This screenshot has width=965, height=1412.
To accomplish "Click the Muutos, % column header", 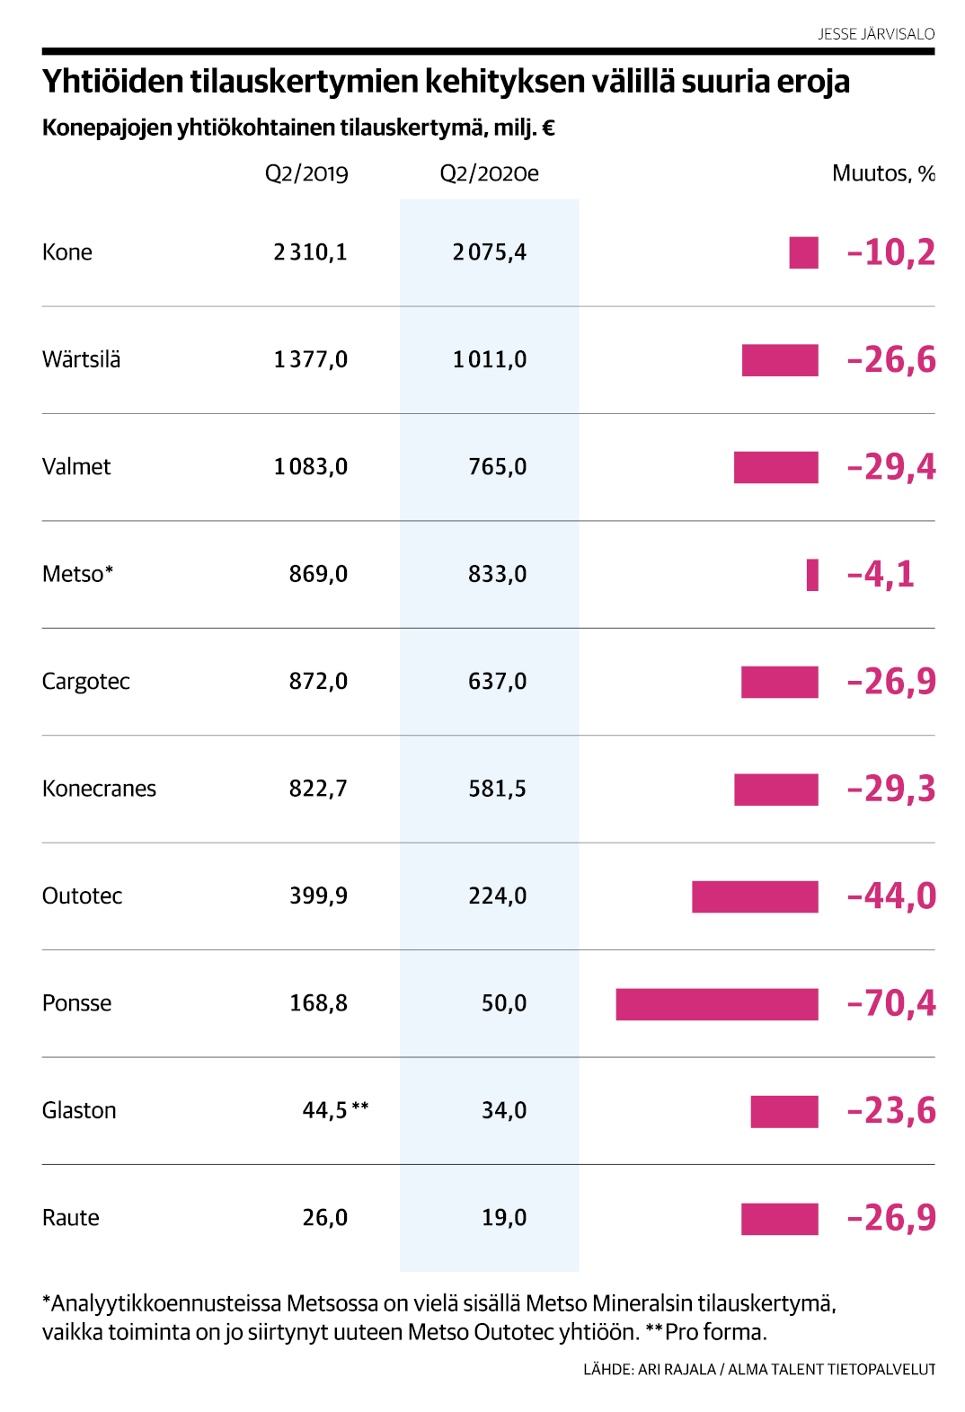I will pos(883,173).
